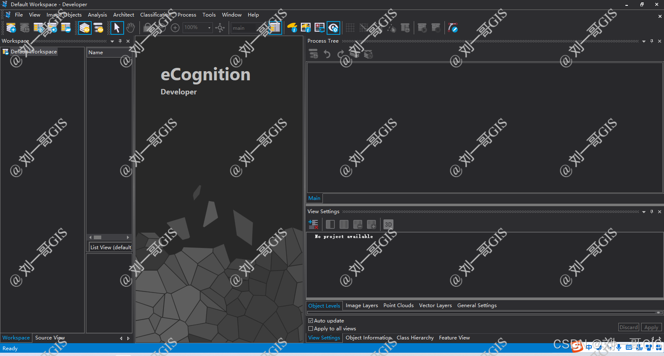Open the Classification menu
Screen dimensions: 664x356
point(156,14)
